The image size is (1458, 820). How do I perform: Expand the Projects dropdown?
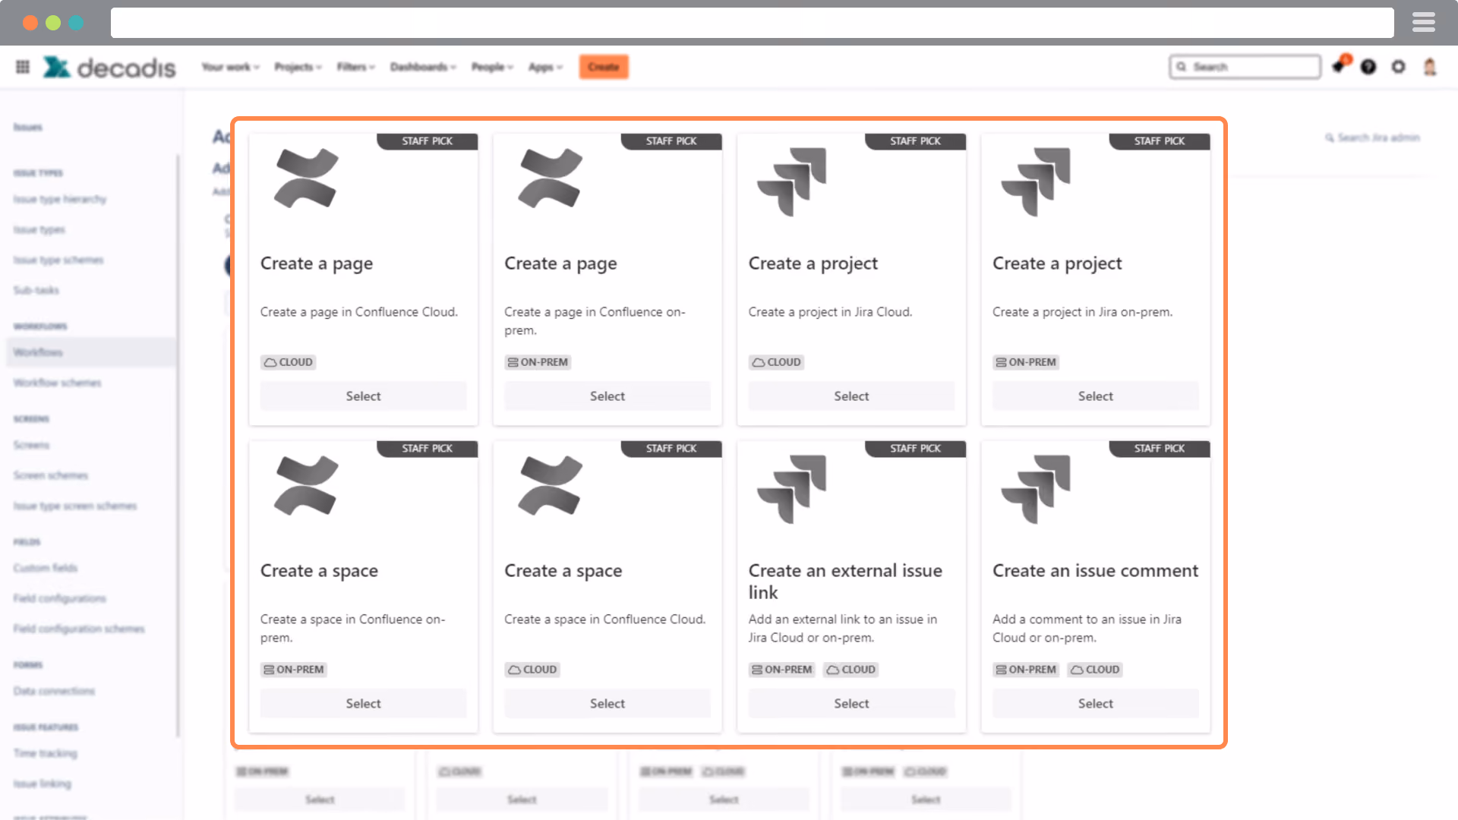[298, 67]
